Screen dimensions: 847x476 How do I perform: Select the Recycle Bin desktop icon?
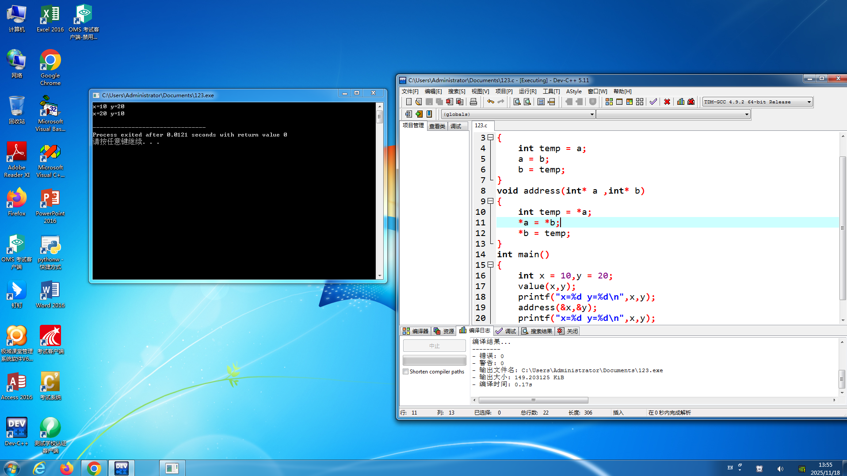pyautogui.click(x=17, y=110)
